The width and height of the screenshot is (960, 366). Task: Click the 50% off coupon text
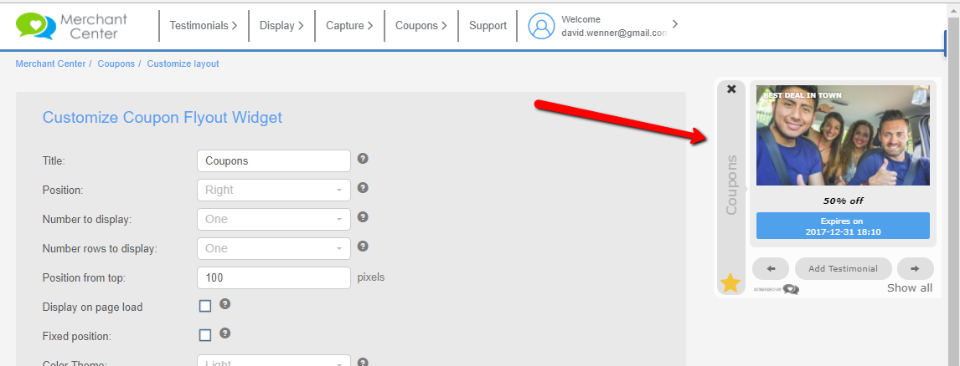[843, 201]
